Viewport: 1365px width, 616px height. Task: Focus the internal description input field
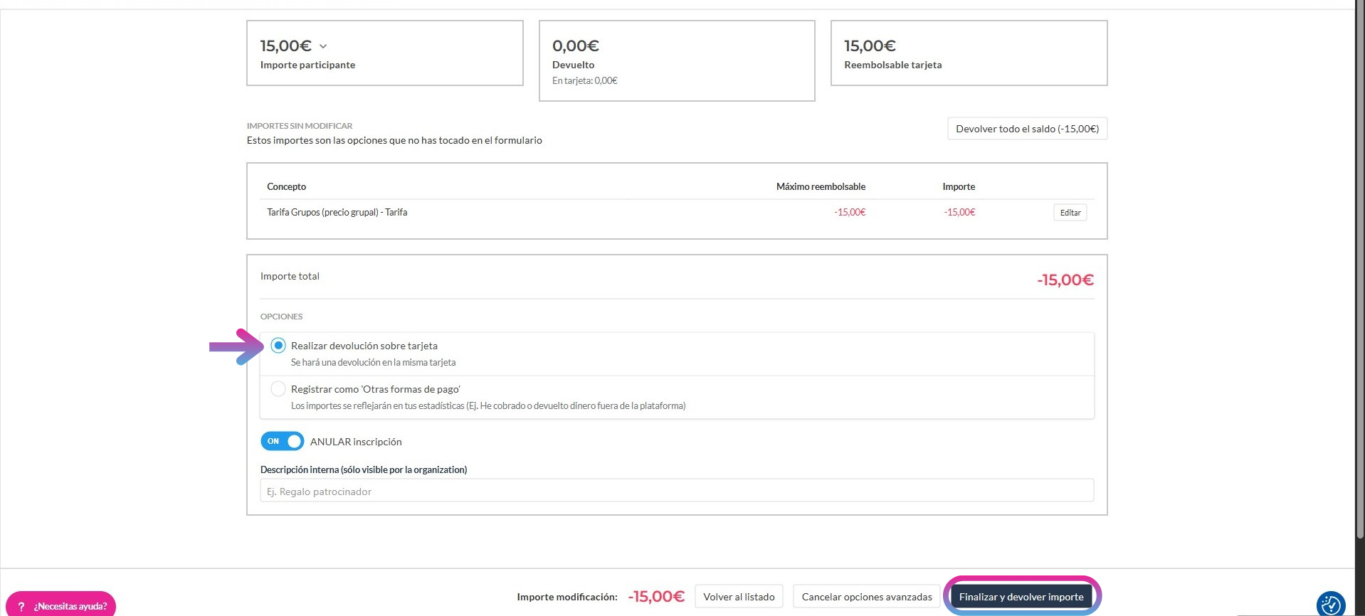(x=677, y=491)
